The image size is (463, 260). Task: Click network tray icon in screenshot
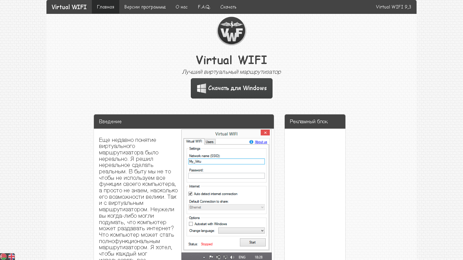click(x=225, y=257)
